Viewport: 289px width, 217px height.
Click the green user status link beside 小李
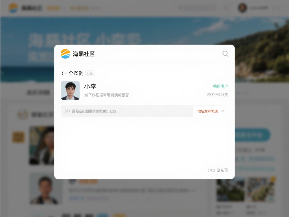220,86
